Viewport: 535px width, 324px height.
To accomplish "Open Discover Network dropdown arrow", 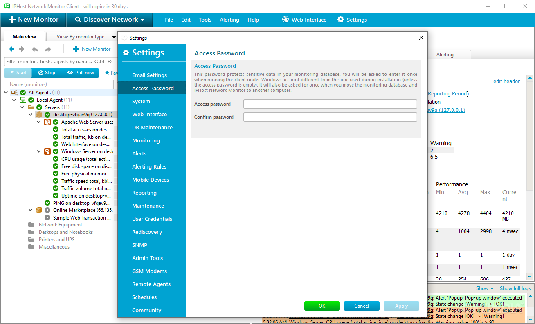I will [142, 20].
